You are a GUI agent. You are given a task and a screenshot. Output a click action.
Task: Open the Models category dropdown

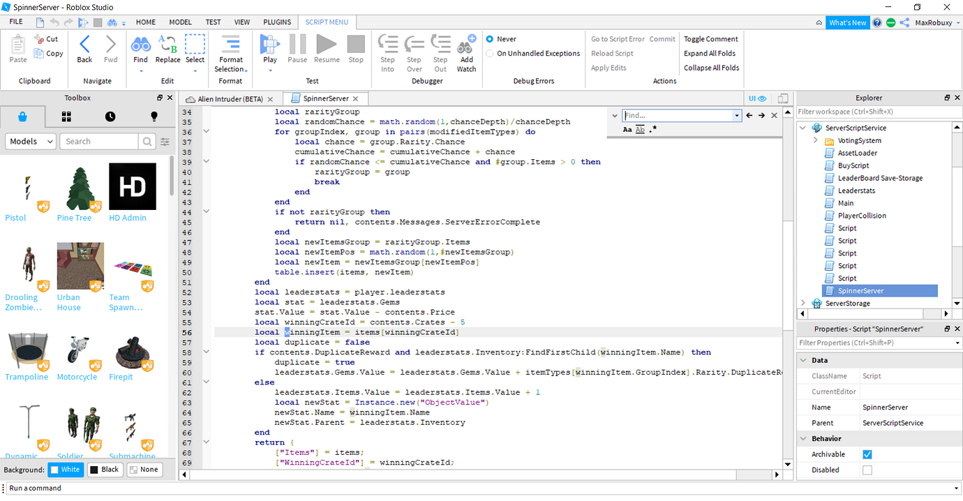coord(30,142)
